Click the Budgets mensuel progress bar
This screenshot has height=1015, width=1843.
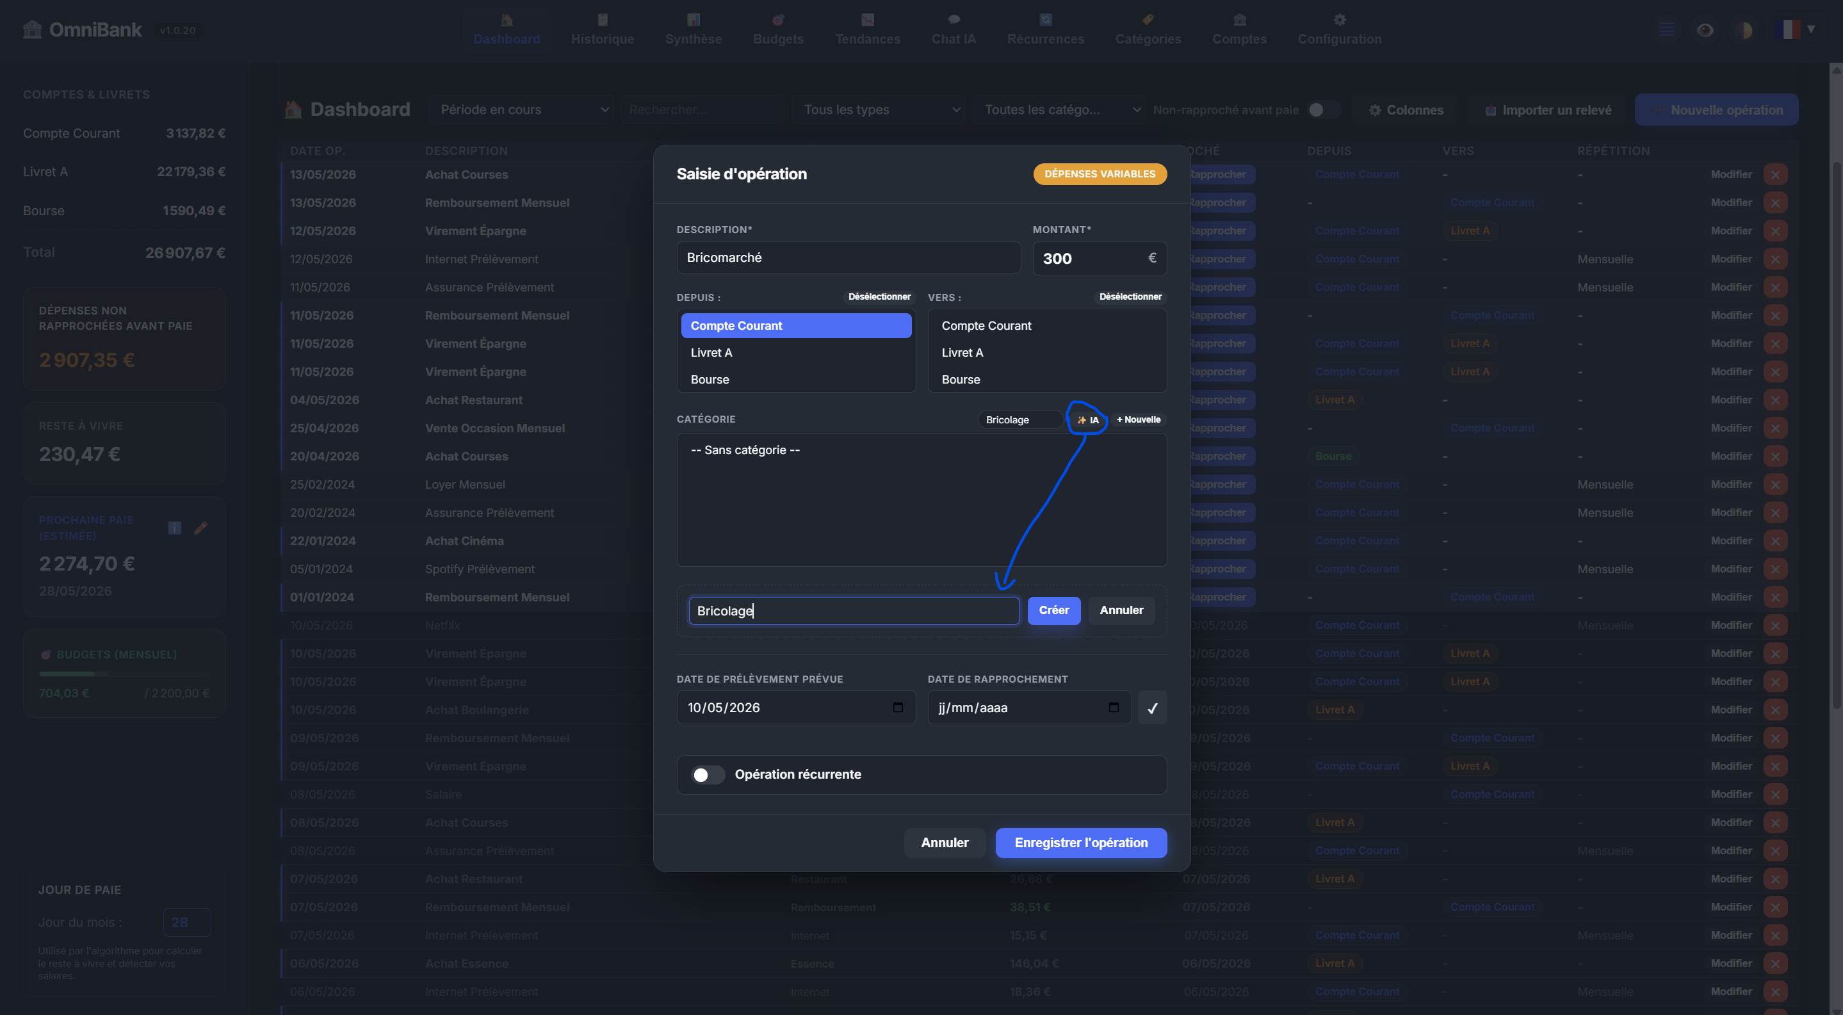124,674
